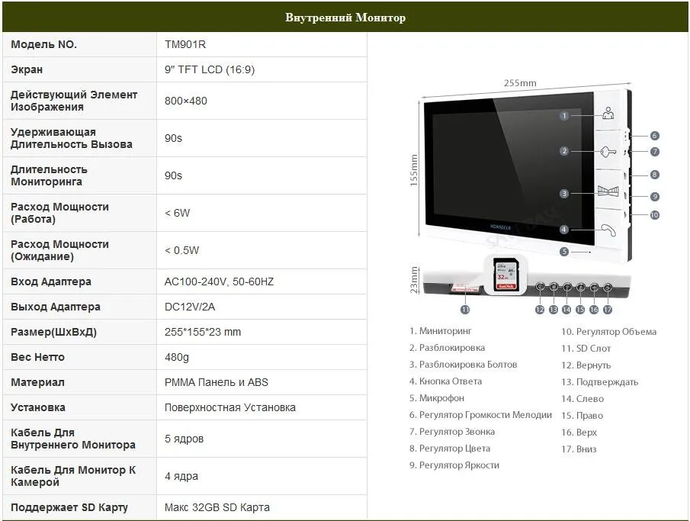The height and width of the screenshot is (521, 690).
Task: Click legend entry '3. Разблокировка Болтов'
Action: (464, 364)
